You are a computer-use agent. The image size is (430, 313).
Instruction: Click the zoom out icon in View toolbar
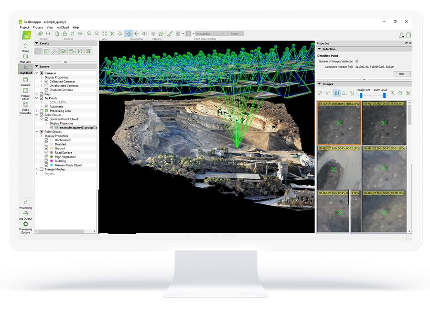coord(97,34)
